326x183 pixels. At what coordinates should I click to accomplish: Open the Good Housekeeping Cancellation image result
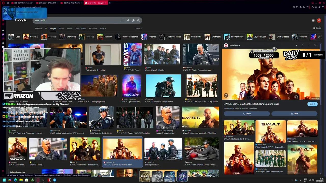pyautogui.click(x=167, y=117)
